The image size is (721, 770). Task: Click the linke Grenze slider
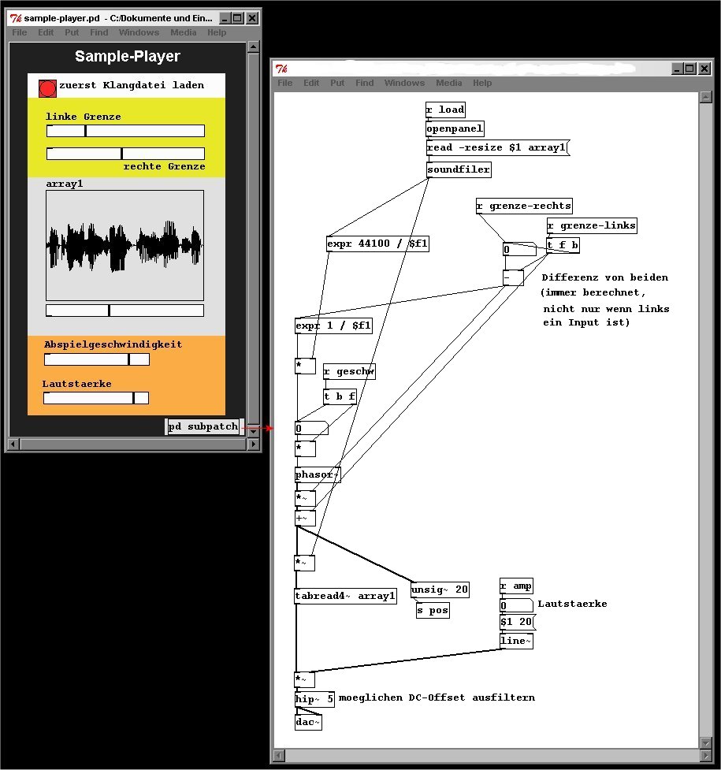125,131
